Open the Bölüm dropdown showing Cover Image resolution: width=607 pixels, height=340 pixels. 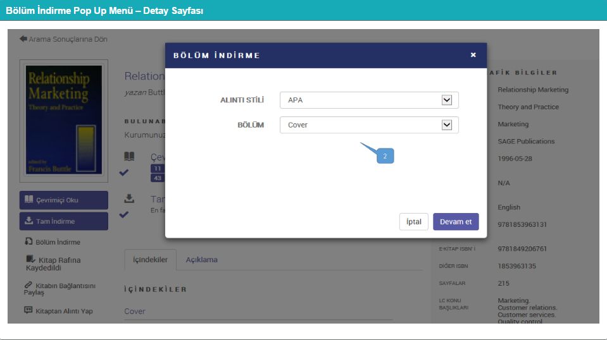click(x=369, y=124)
